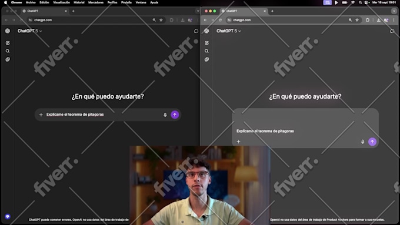Open Wi-Fi status in menu bar
This screenshot has width=400, height=225.
[353, 2]
